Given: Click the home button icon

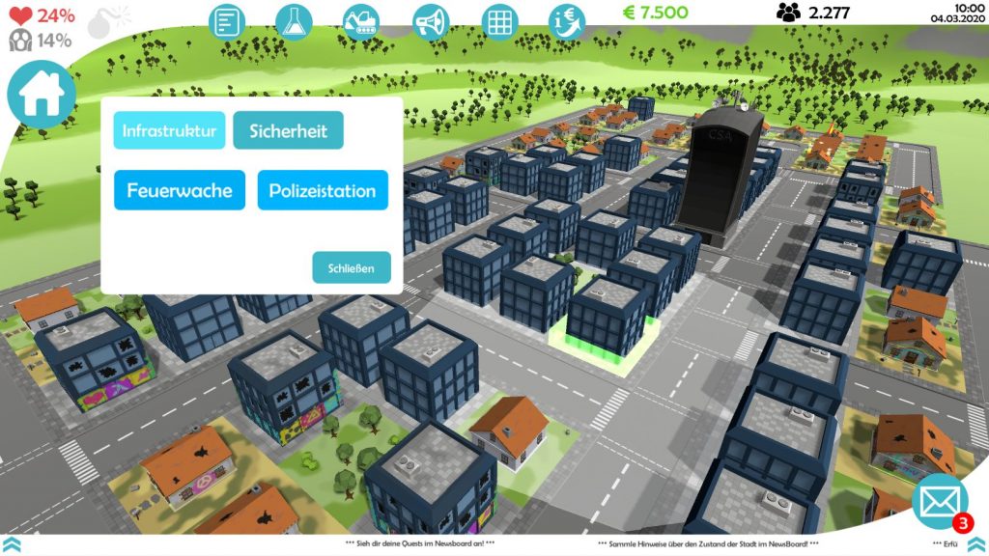Looking at the screenshot, I should [41, 95].
